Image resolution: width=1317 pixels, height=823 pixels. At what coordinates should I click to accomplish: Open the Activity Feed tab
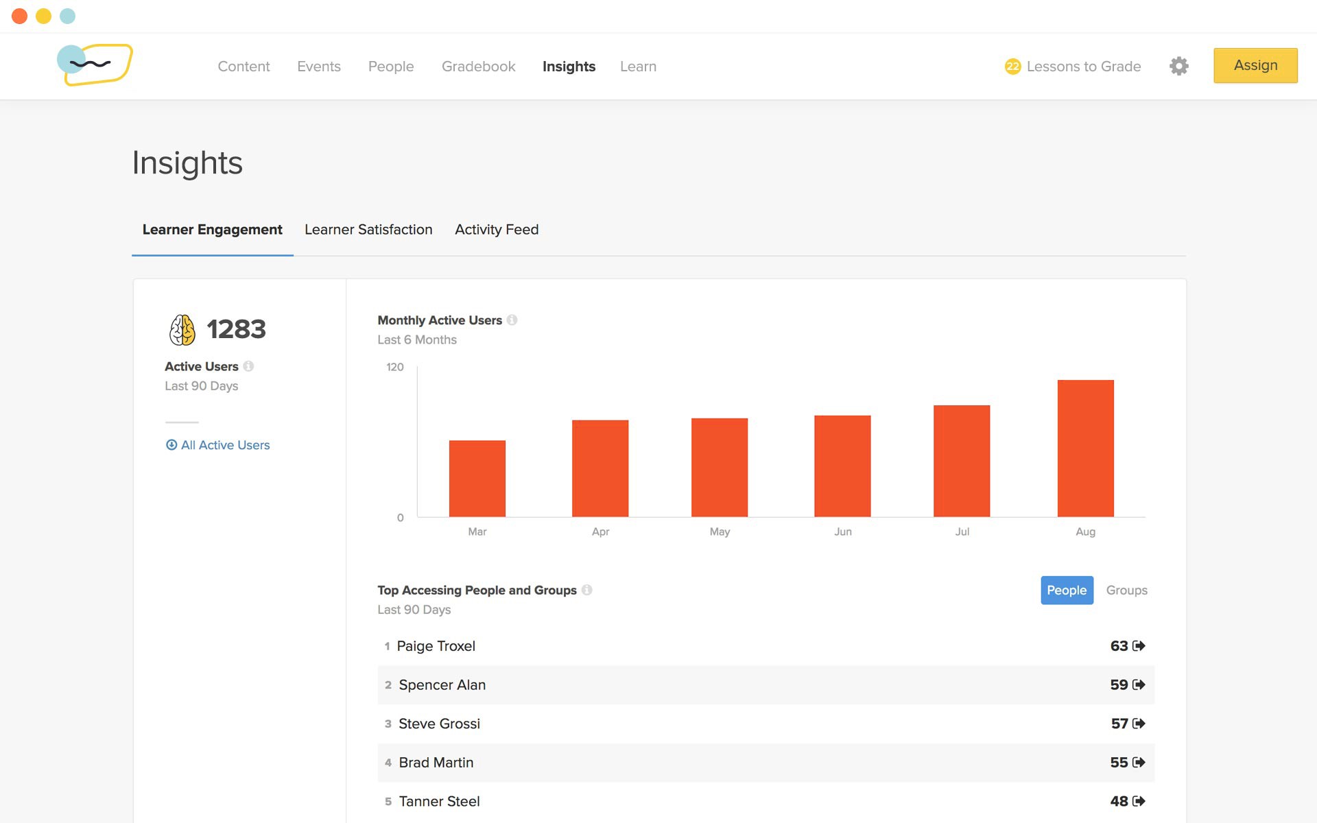496,229
